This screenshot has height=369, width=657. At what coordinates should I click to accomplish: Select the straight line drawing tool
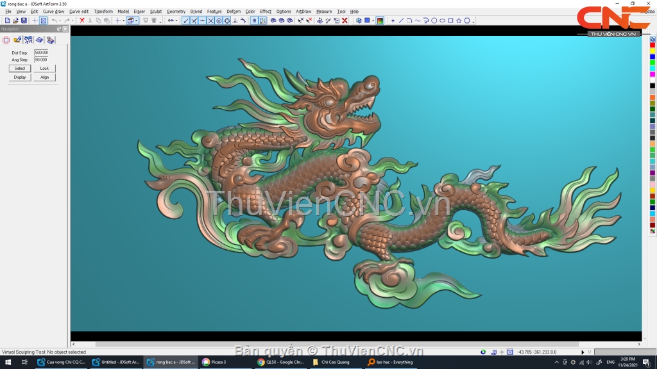coord(401,20)
